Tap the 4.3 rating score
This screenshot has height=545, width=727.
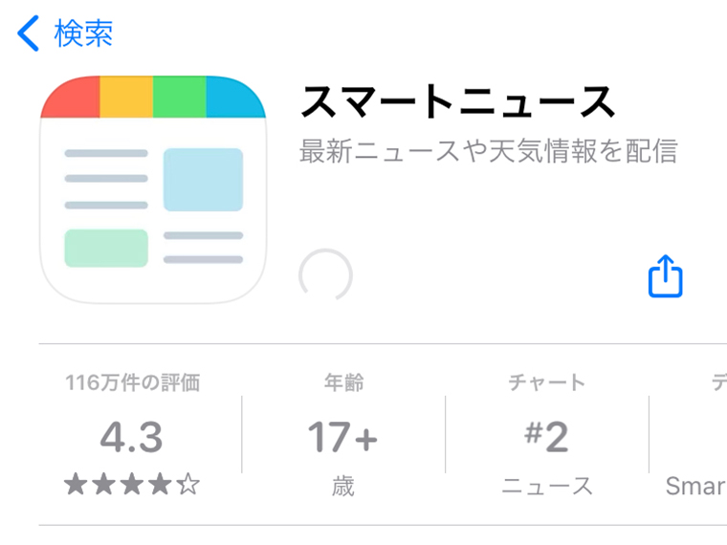[132, 437]
